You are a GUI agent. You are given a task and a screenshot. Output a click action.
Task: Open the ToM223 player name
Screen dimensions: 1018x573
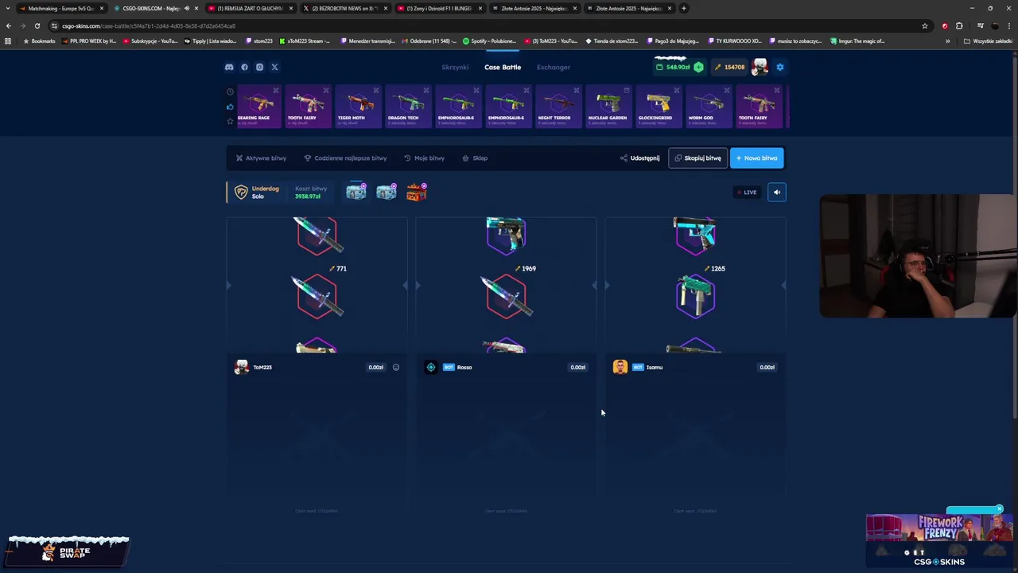tap(262, 367)
